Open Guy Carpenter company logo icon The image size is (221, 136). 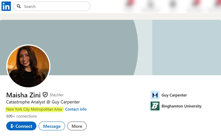point(155,95)
